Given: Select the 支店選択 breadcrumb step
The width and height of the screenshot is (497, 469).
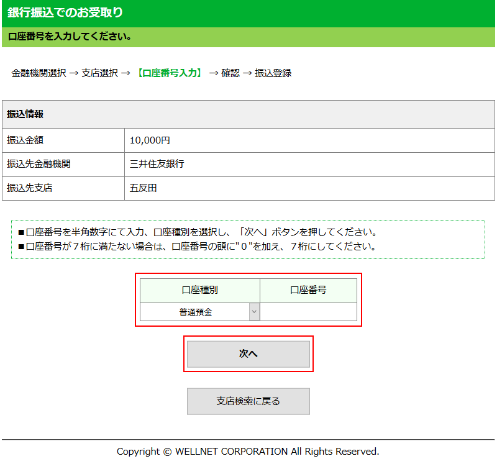Looking at the screenshot, I should coord(99,73).
